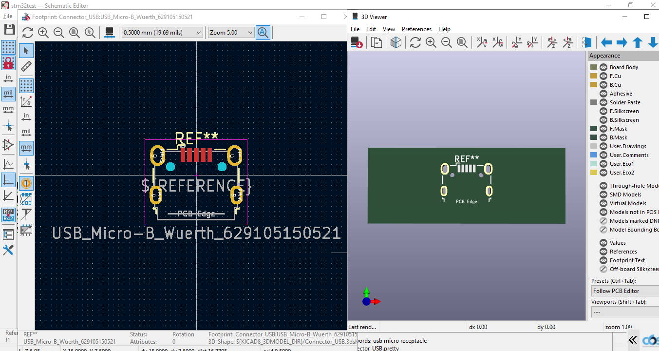Flip board view in 3D Viewer

587,42
